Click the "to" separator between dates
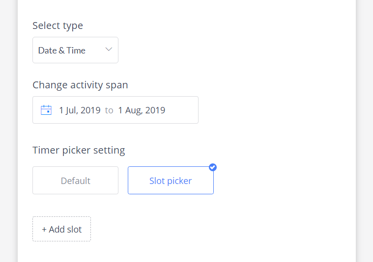This screenshot has width=373, height=262. click(x=109, y=110)
